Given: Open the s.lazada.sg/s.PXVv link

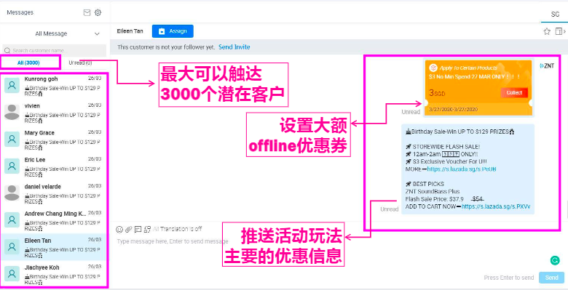Looking at the screenshot, I should click(496, 207).
